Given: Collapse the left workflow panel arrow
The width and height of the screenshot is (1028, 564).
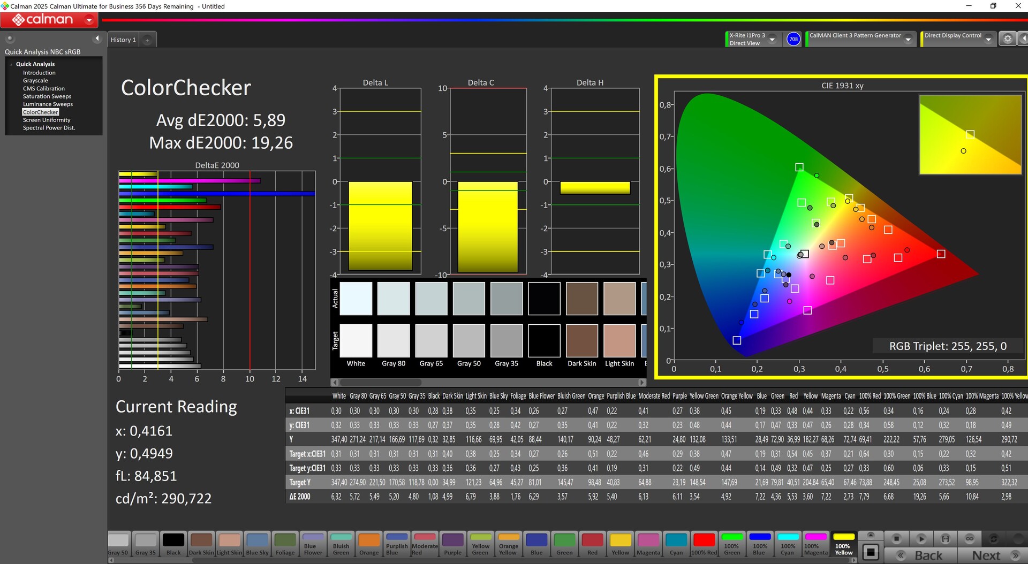Looking at the screenshot, I should tap(97, 39).
